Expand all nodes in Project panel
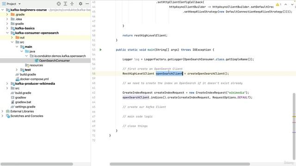This screenshot has height=166, width=296. pyautogui.click(x=65, y=4)
